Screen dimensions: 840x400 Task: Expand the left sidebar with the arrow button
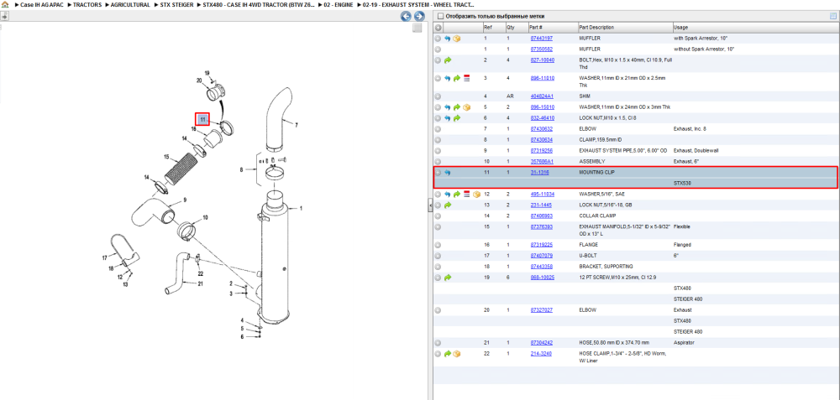pos(3,16)
